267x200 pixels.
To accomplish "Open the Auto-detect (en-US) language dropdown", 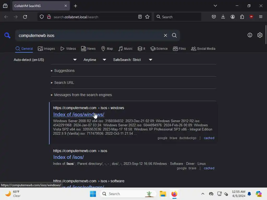I will [x=45, y=60].
